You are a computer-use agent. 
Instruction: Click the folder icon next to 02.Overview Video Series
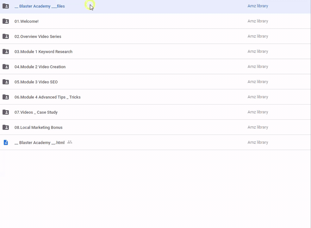(x=6, y=36)
